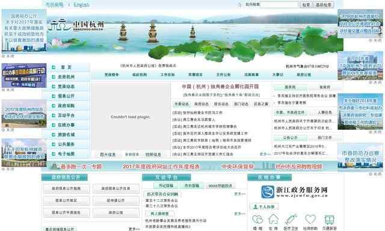Switch the site to English
The image size is (385, 231).
82,5
